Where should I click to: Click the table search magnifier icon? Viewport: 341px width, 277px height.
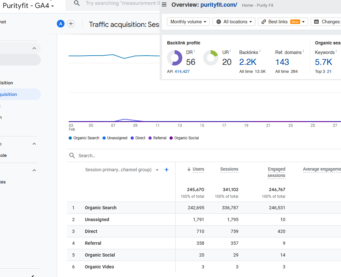tap(72, 155)
